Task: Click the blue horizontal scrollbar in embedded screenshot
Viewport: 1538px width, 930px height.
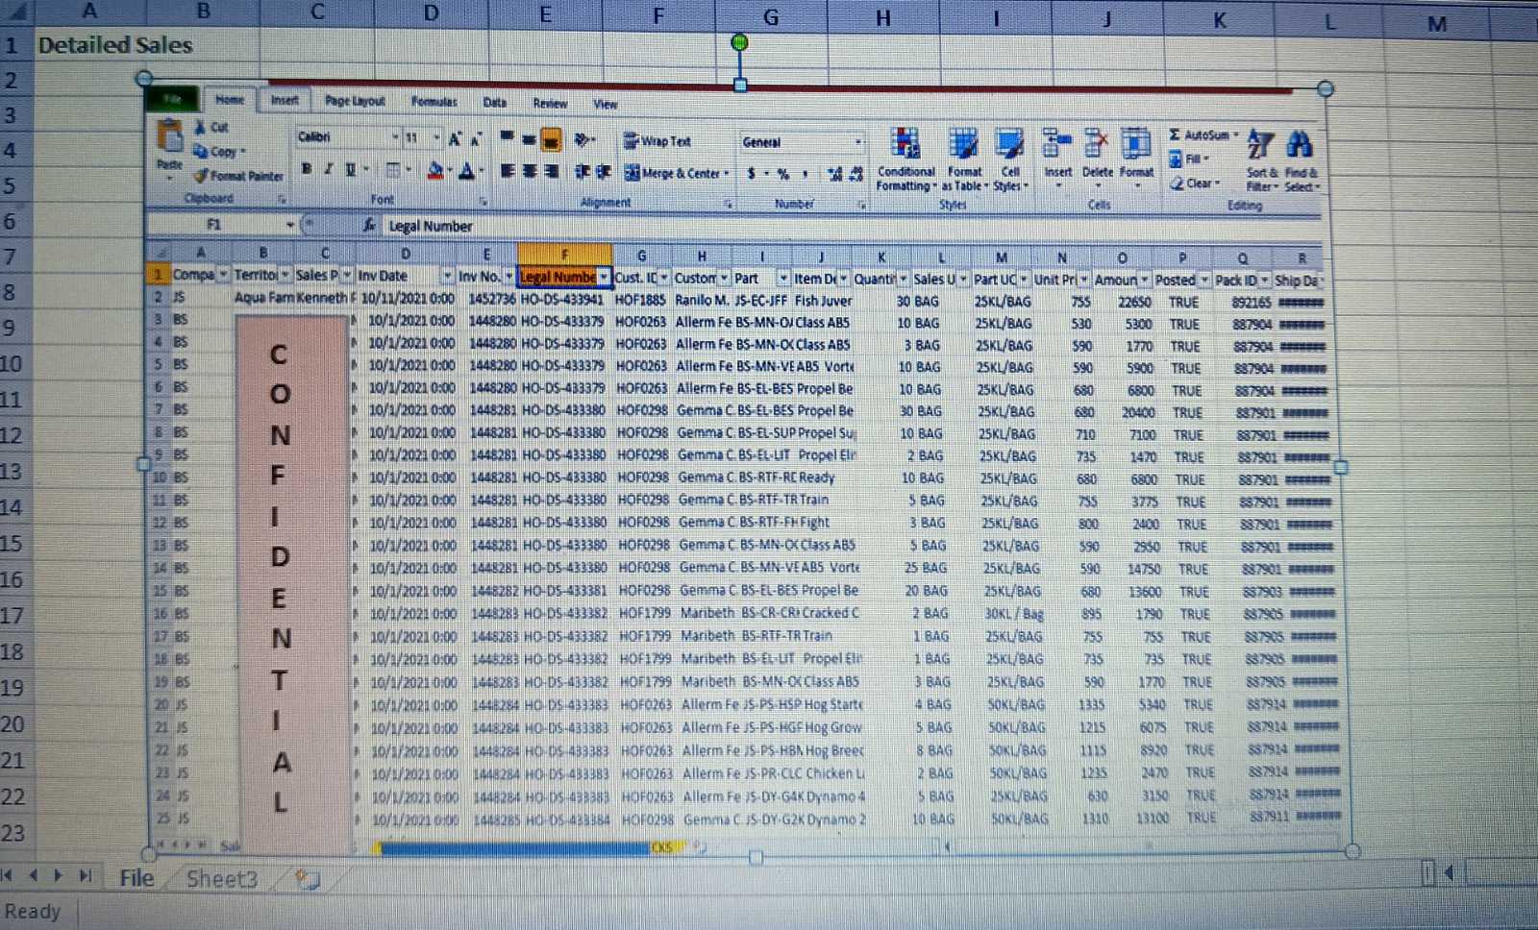Action: click(514, 848)
